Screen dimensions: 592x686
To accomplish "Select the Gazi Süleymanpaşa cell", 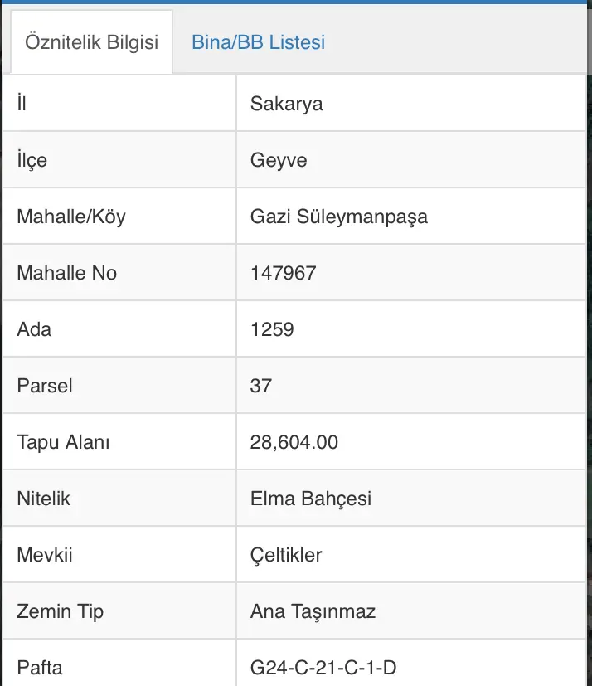I will 411,217.
